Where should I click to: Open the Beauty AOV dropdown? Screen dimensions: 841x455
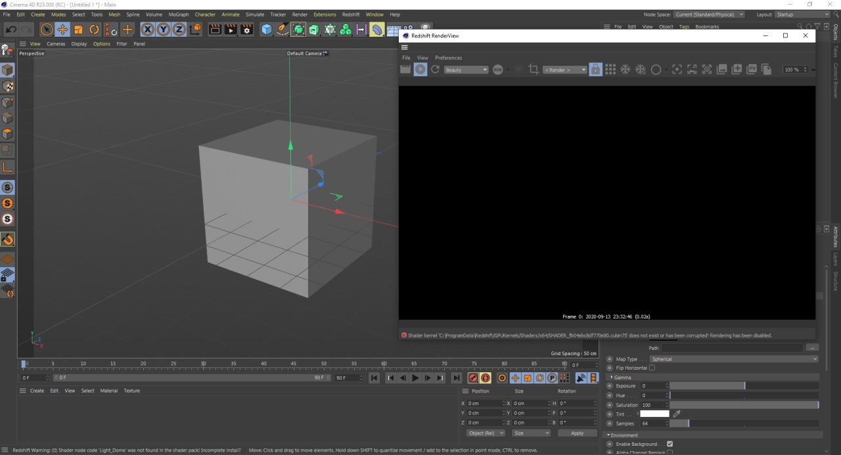tap(466, 70)
